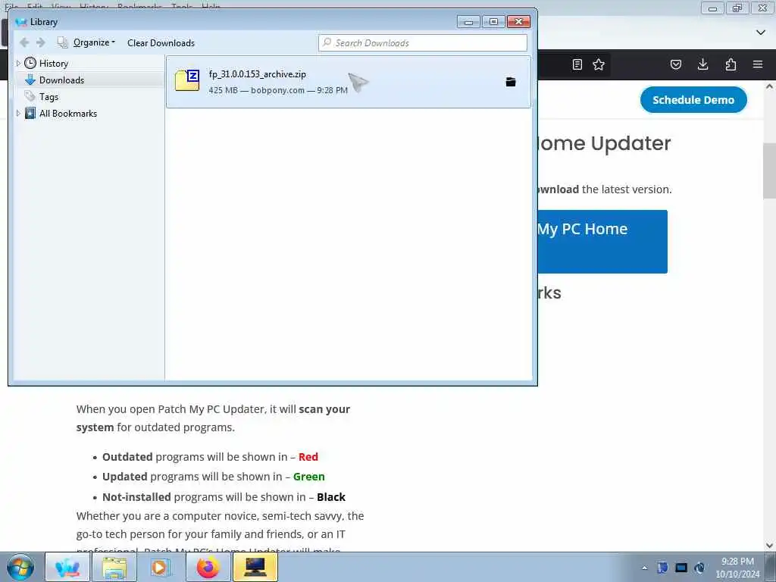776x582 pixels.
Task: Click the computer monitor taskbar icon
Action: pyautogui.click(x=255, y=567)
